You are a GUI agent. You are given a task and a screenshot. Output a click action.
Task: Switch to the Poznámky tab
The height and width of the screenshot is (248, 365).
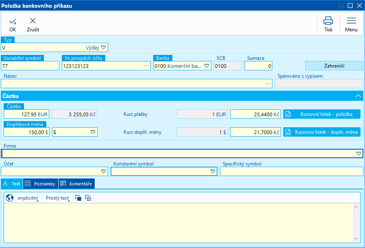[x=41, y=184]
